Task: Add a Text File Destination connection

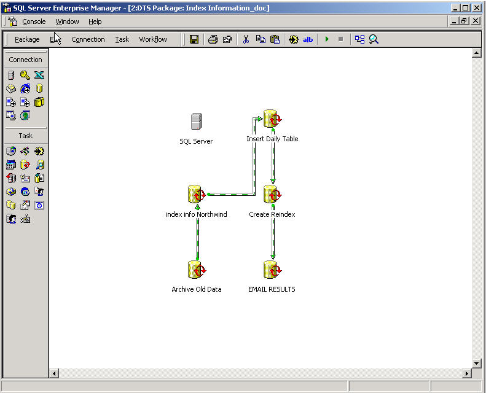Action: click(25, 102)
